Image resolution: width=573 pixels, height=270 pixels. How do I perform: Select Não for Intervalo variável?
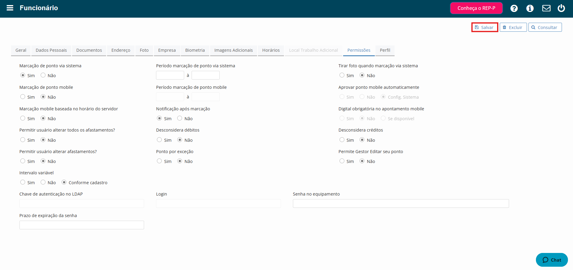[43, 182]
